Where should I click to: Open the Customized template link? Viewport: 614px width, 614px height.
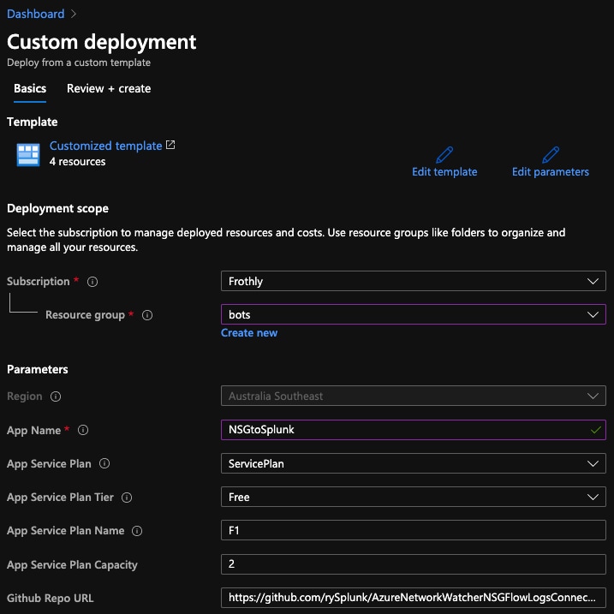click(106, 146)
